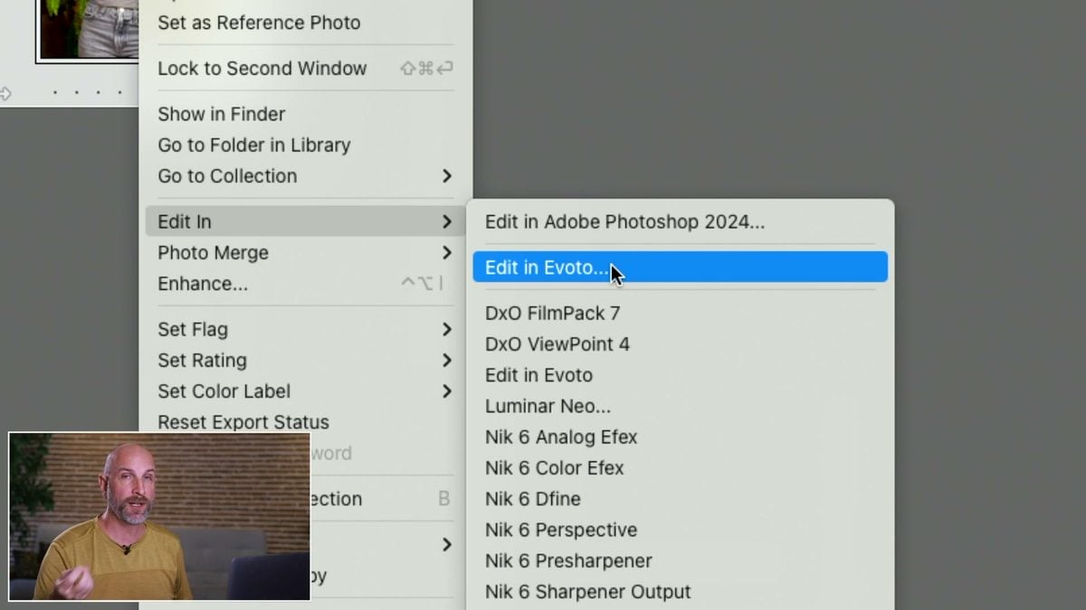Expand the Set Color Label chevron
Viewport: 1086px width, 610px height.
pyautogui.click(x=447, y=391)
